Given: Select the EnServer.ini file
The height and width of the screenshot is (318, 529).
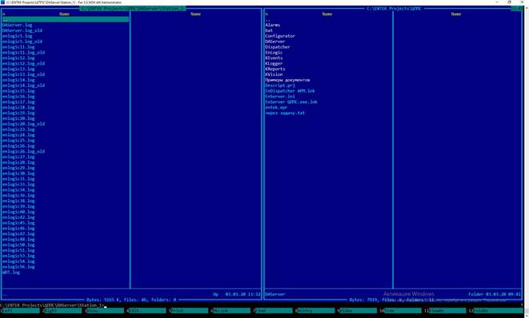Looking at the screenshot, I should [280, 97].
